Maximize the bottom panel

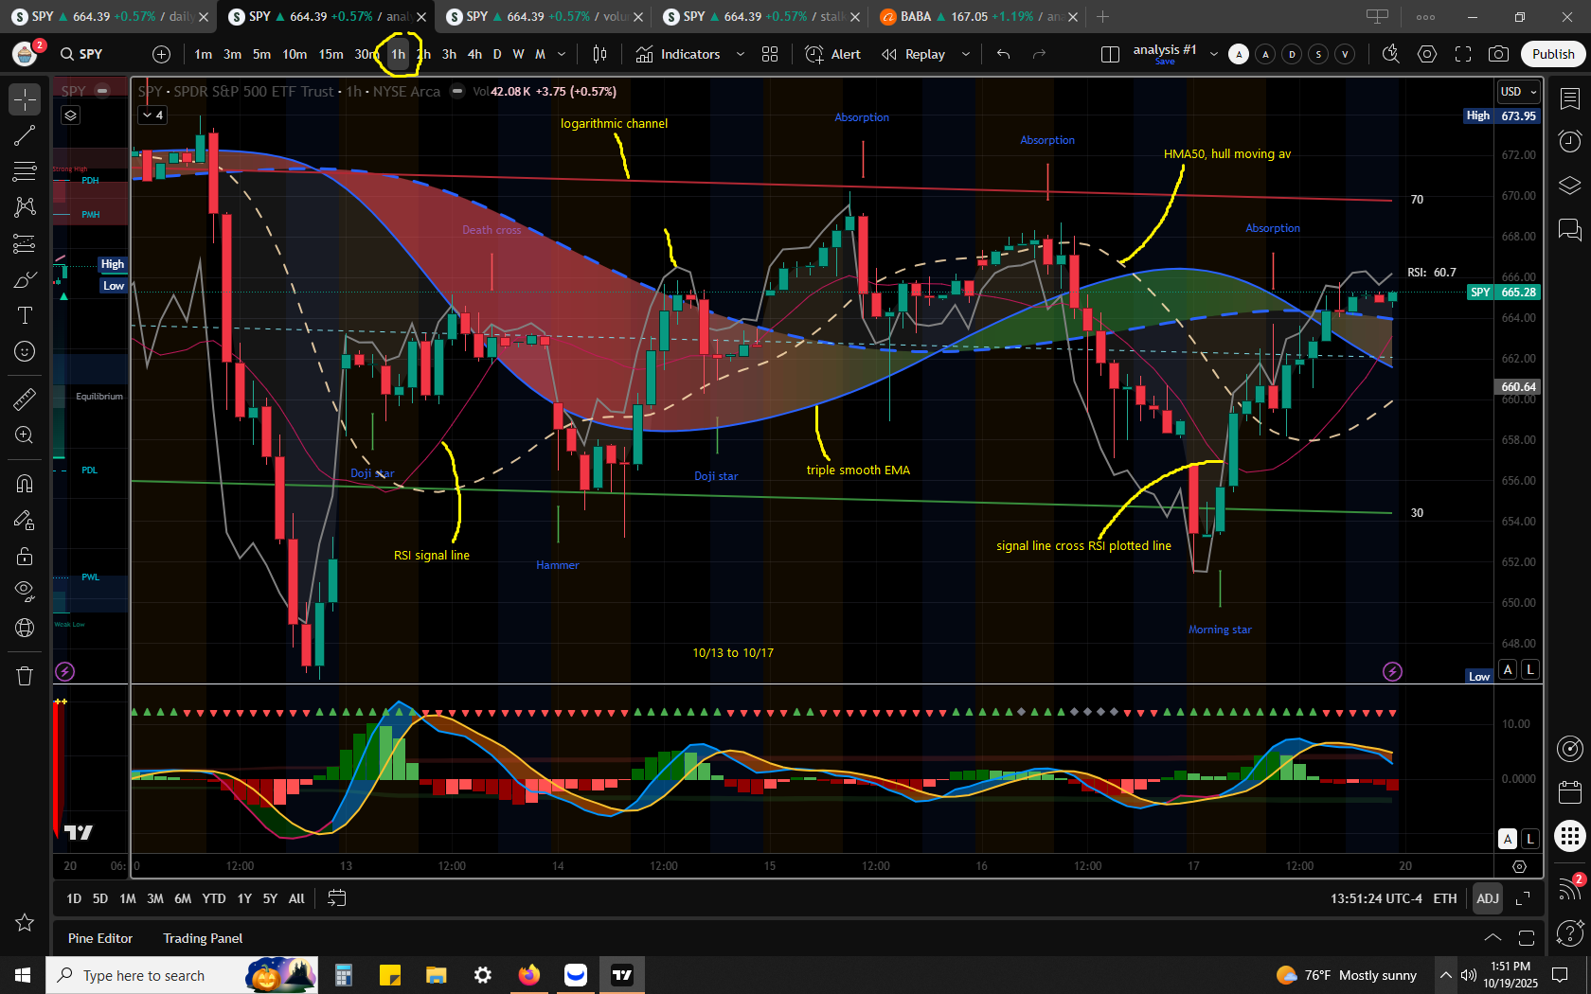1527,938
